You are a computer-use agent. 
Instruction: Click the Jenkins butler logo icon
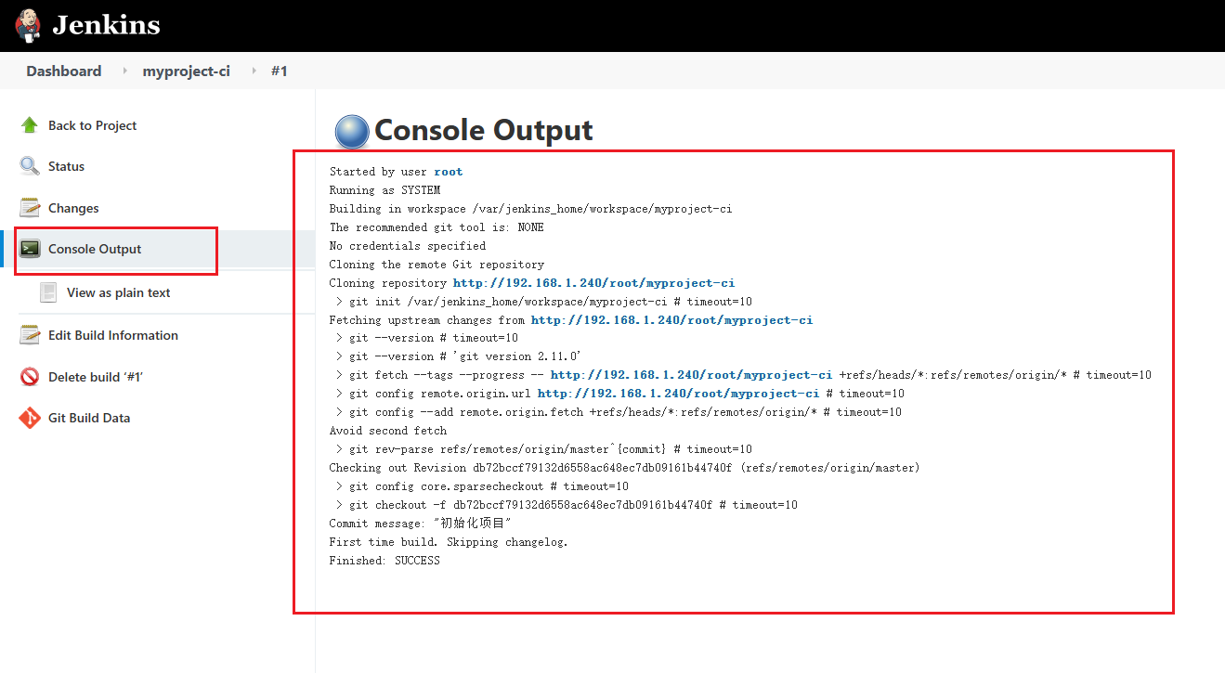click(x=28, y=25)
